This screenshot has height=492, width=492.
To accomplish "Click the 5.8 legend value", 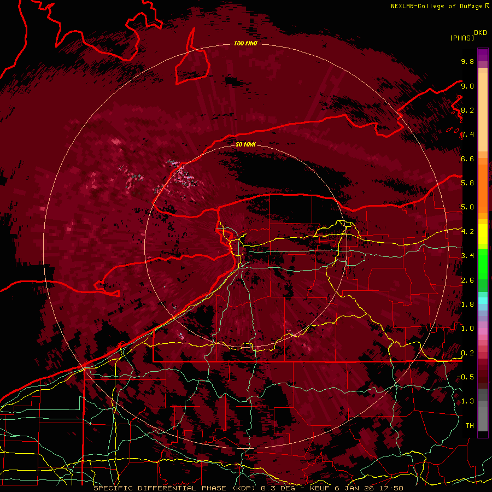I will click(467, 183).
